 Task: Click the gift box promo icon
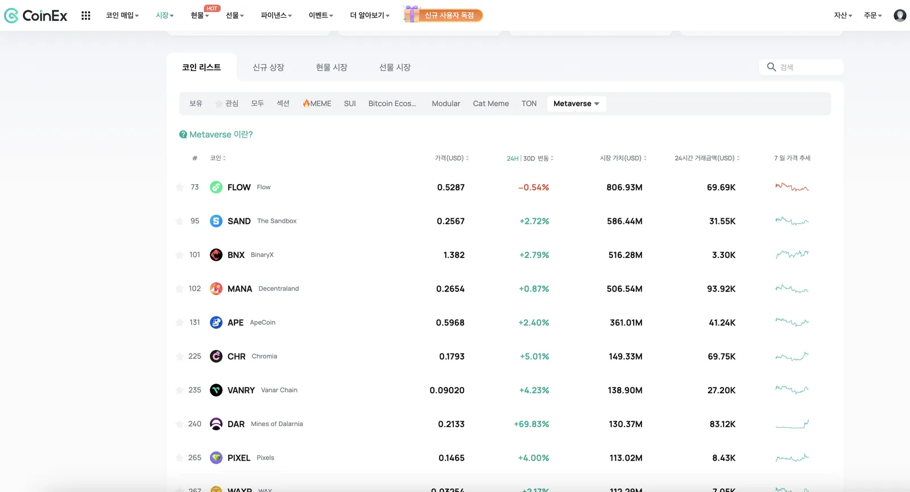pyautogui.click(x=411, y=14)
